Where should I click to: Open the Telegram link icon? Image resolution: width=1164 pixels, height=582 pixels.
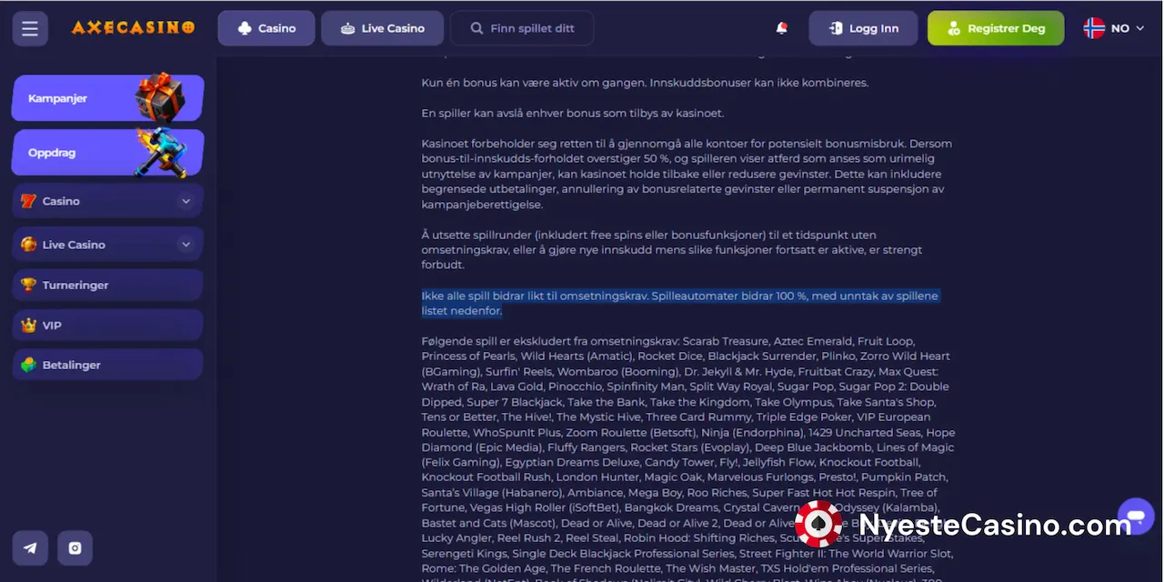pyautogui.click(x=30, y=548)
